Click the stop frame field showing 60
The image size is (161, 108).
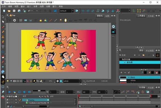coord(86,92)
